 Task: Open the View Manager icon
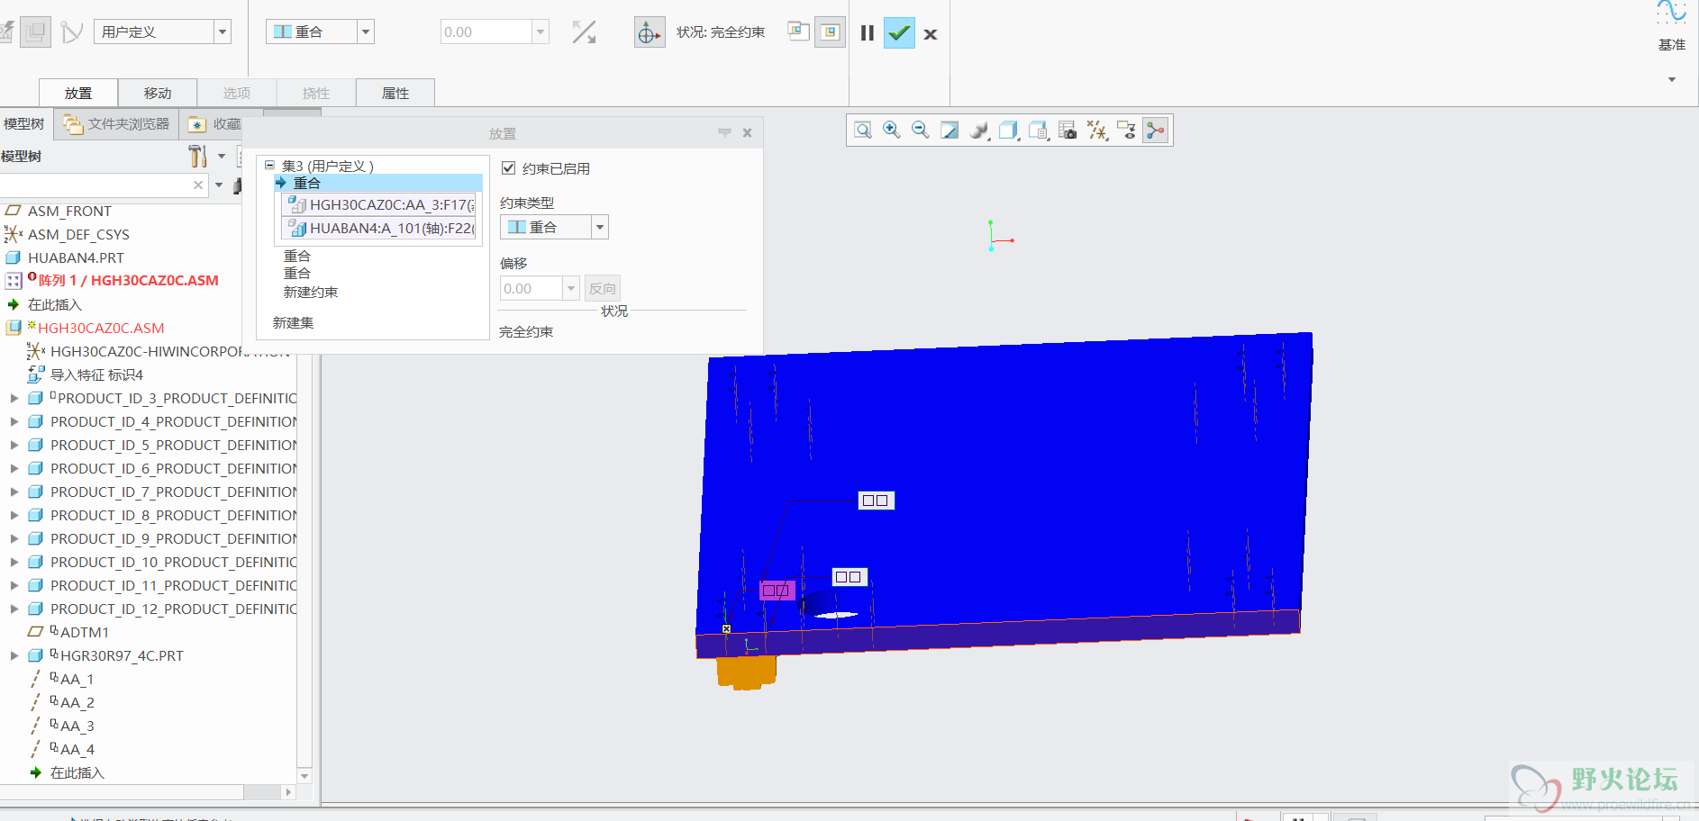coord(1038,131)
